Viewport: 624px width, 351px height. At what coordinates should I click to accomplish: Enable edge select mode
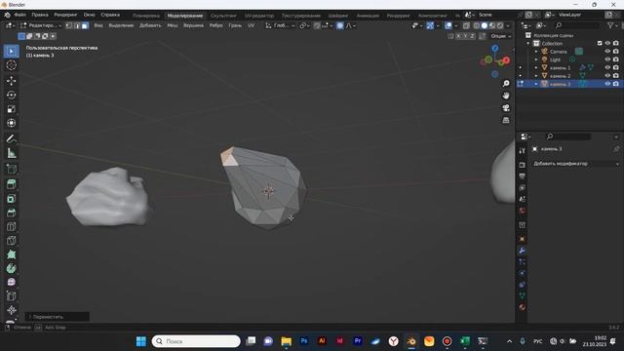pyautogui.click(x=77, y=25)
